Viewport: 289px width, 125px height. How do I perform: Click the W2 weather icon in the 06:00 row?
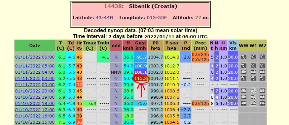coord(262,57)
